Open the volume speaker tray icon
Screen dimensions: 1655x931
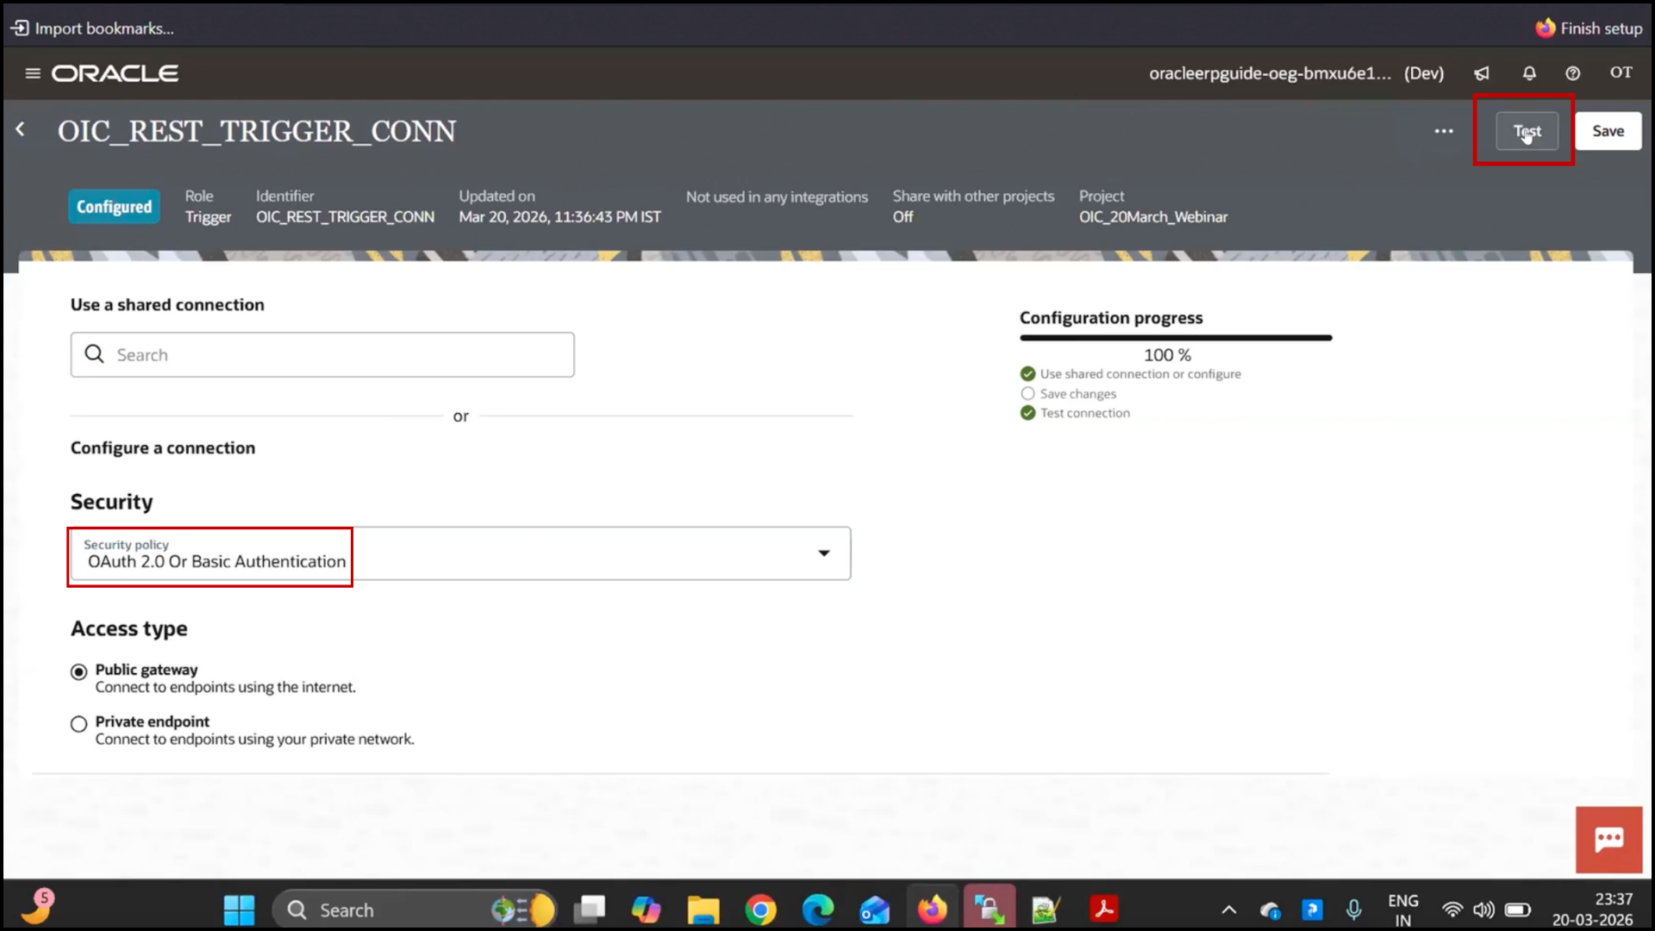coord(1483,910)
